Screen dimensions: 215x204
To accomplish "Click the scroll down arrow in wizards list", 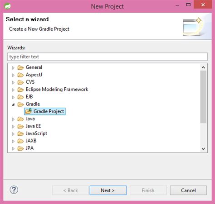I will [x=203, y=149].
